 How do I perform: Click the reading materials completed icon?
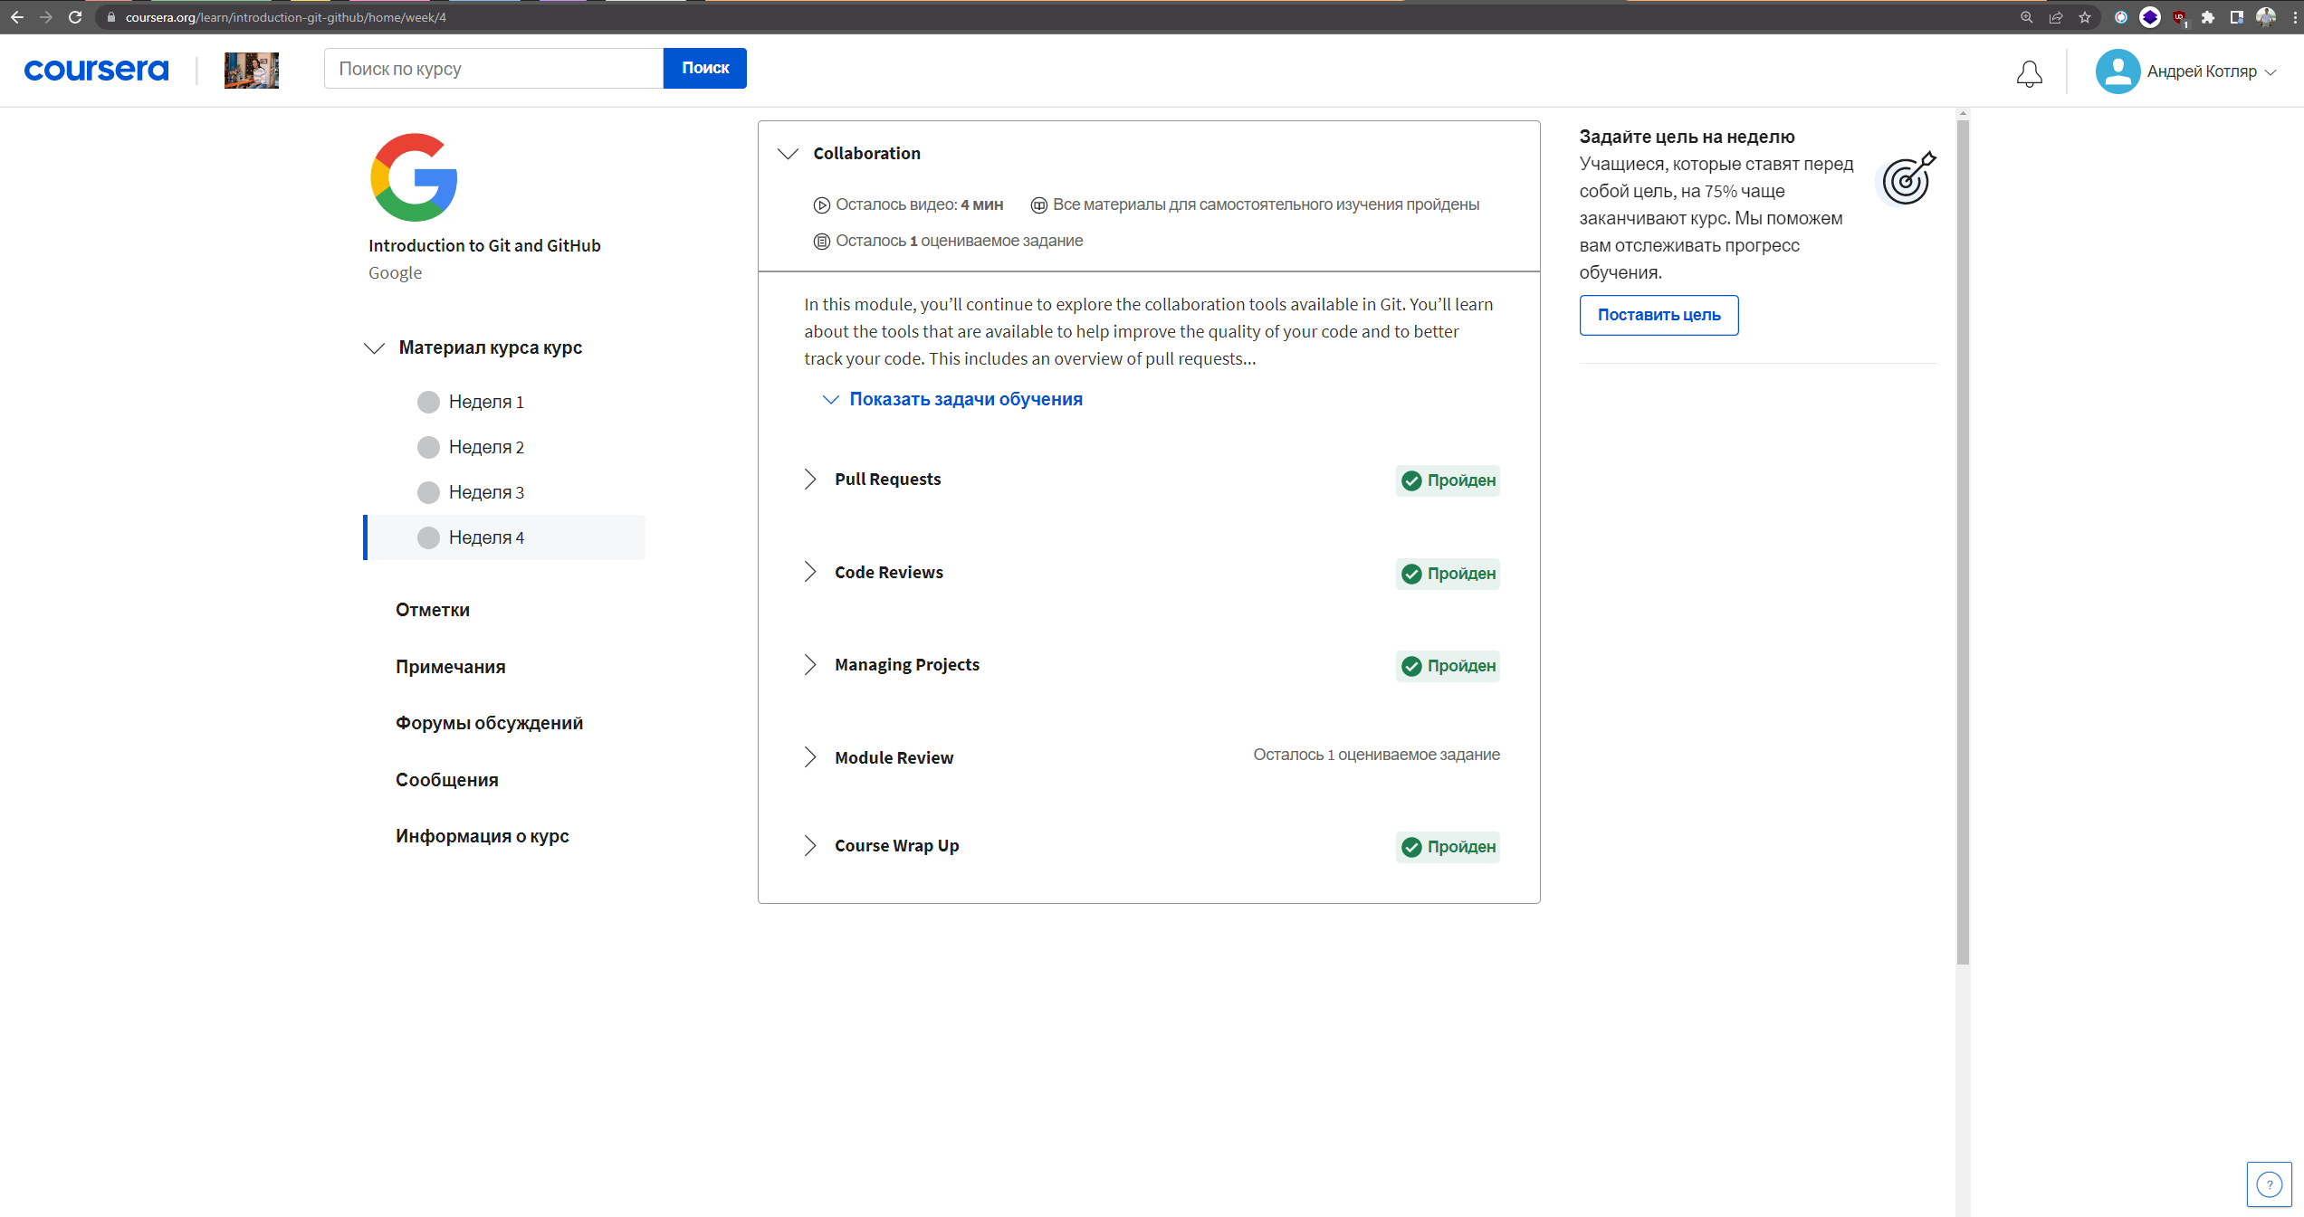[1038, 205]
